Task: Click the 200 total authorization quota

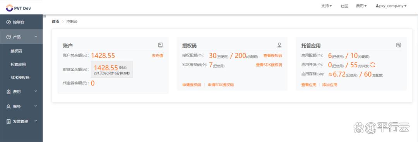Action: tap(240, 56)
